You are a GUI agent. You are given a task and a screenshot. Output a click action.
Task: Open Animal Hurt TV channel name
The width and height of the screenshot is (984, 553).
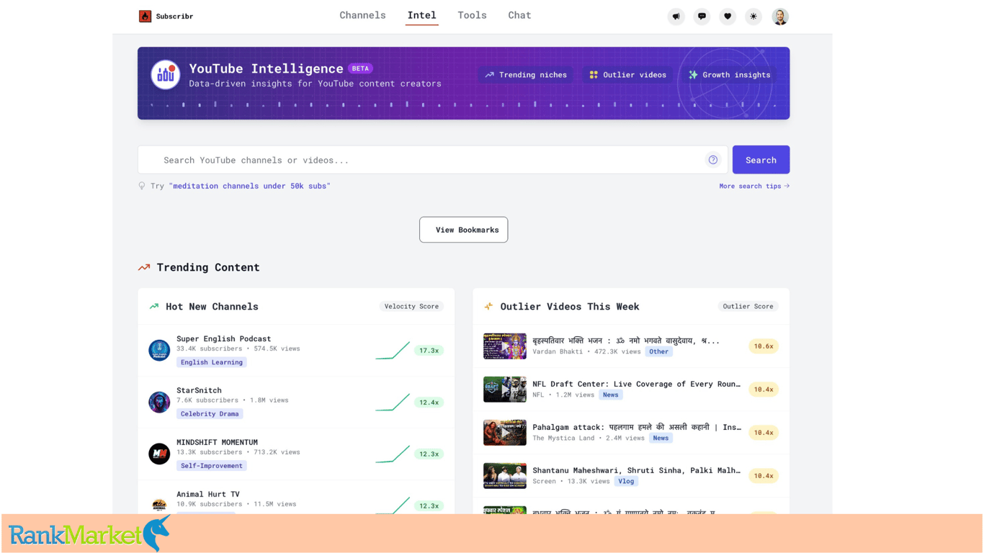point(208,494)
